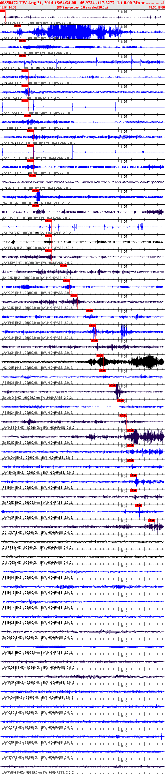Select the UW.OBC EHZ station label
The height and width of the screenshot is (774, 165).
coord(37,713)
